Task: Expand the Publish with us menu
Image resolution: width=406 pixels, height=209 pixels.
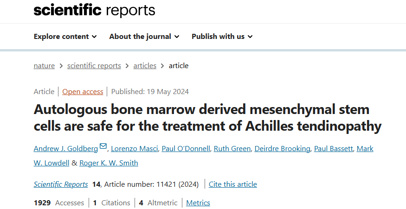Action: click(222, 37)
